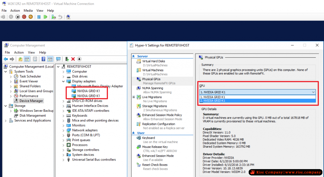Open the Action menu in Virtual Machine Connection

coord(15,10)
